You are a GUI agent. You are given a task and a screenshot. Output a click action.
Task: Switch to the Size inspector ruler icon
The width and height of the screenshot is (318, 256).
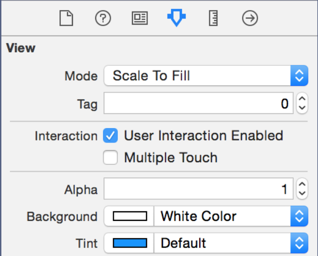(x=213, y=18)
